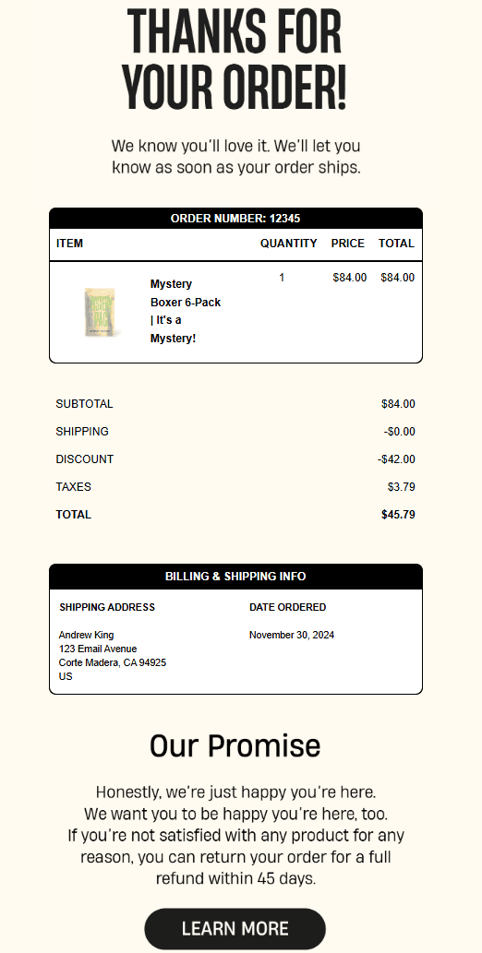Select the -$42.00 discount amount
The width and height of the screenshot is (482, 953).
(x=396, y=459)
